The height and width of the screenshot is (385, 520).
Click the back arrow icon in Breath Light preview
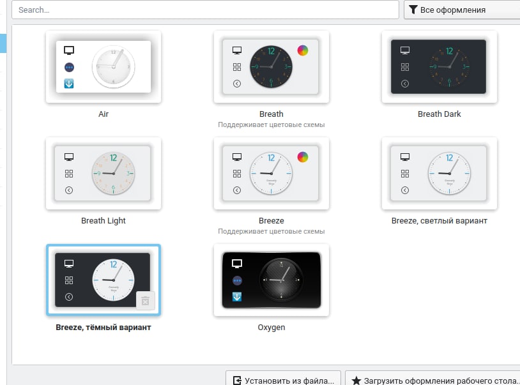point(69,190)
